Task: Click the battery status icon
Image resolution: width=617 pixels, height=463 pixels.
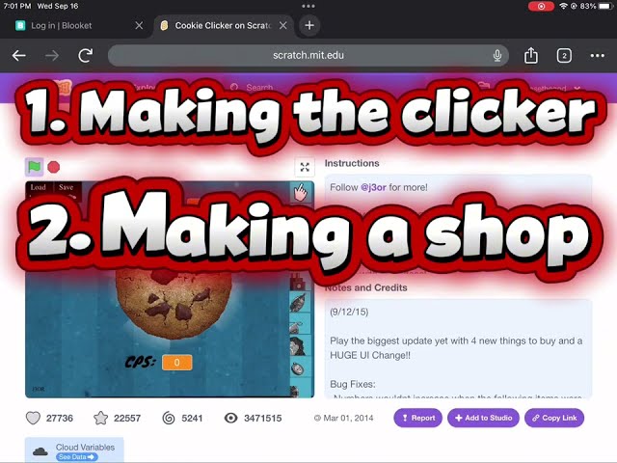Action: coord(605,7)
